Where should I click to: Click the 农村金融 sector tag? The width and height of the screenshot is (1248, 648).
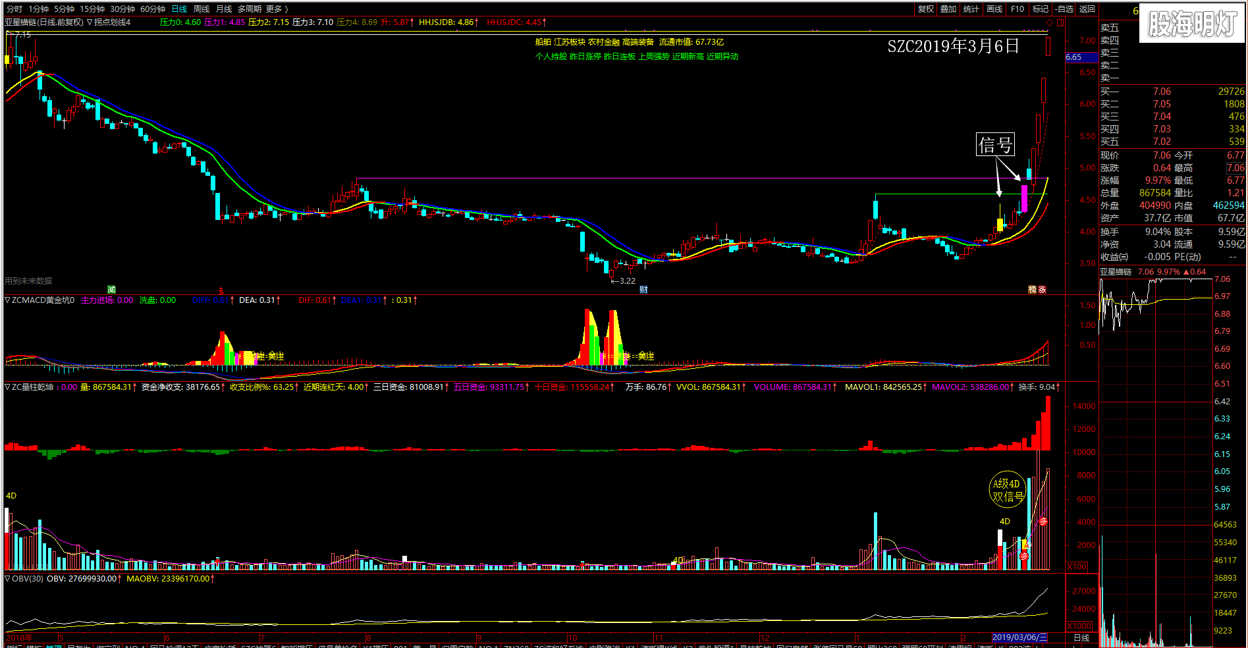[603, 42]
